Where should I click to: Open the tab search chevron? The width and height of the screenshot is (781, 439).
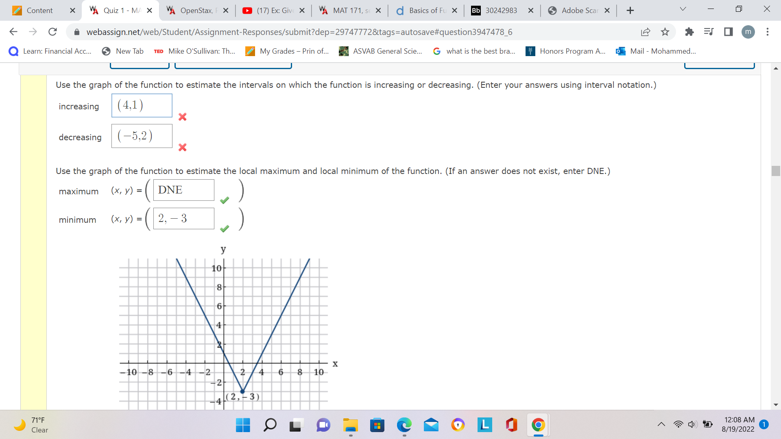coord(683,8)
